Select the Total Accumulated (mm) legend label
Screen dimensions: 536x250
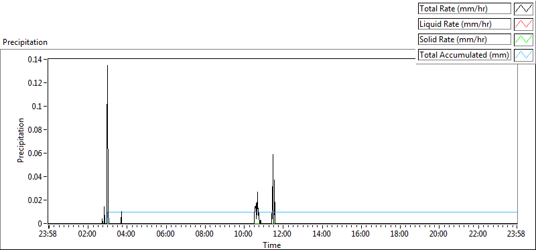(x=464, y=54)
